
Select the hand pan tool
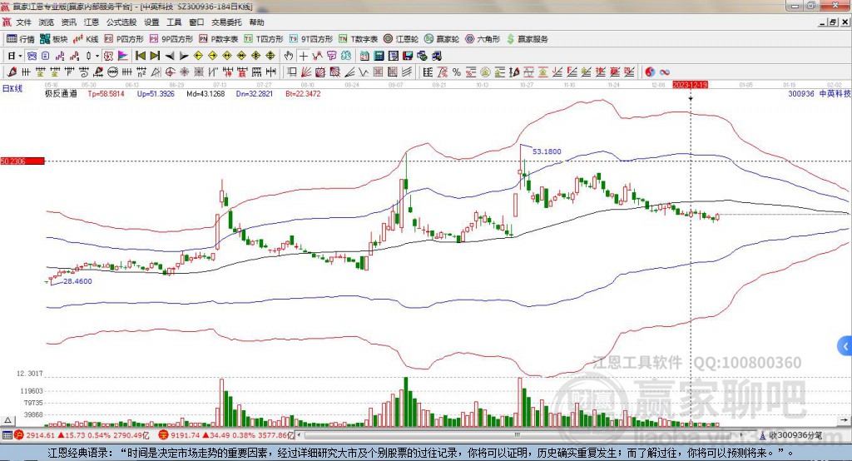tap(289, 56)
